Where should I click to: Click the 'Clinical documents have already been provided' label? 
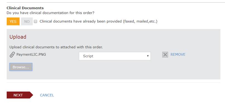pos(98,21)
